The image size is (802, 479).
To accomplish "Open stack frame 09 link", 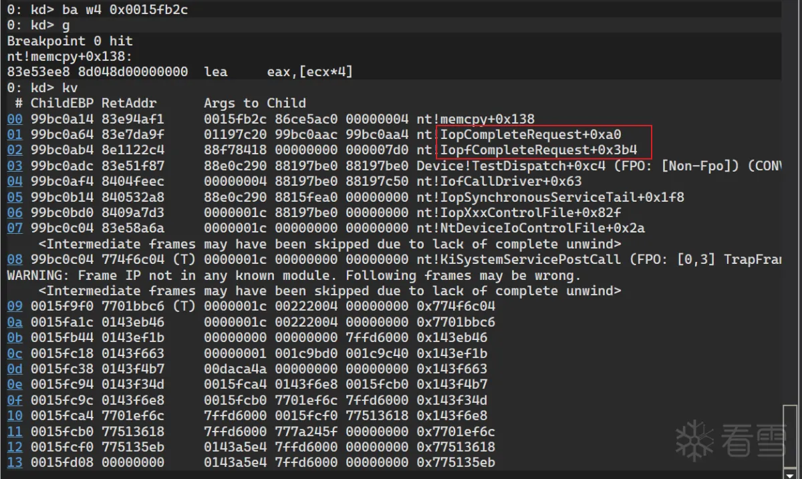I will click(x=15, y=307).
